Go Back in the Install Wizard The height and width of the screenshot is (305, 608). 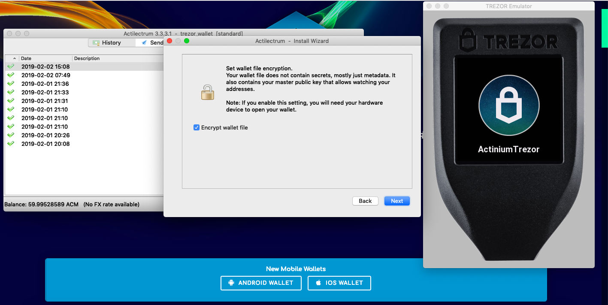(x=365, y=201)
